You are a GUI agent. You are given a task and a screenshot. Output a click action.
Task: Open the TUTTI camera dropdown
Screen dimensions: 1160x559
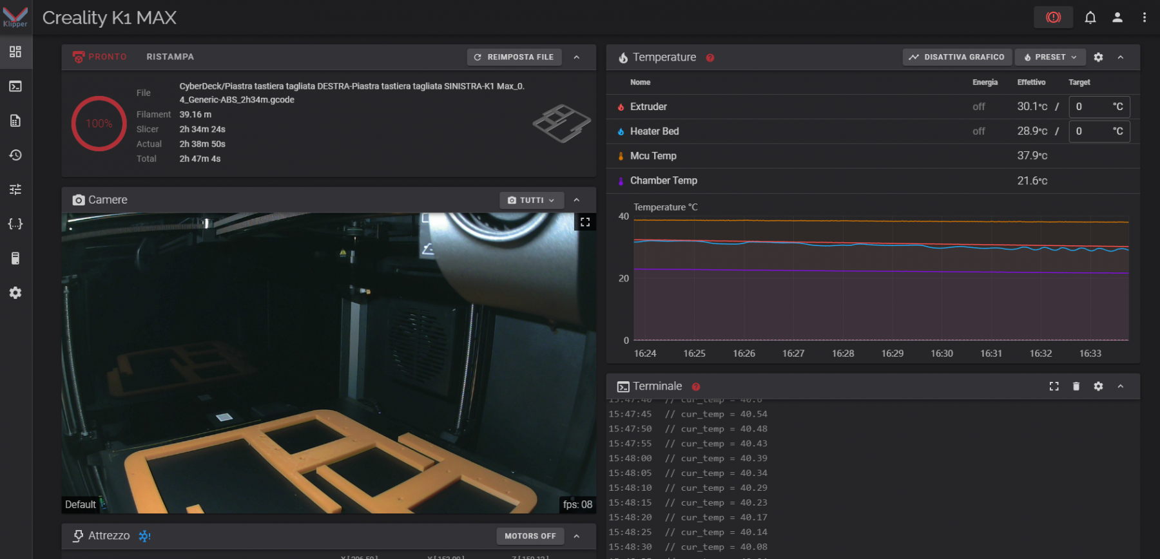click(532, 200)
